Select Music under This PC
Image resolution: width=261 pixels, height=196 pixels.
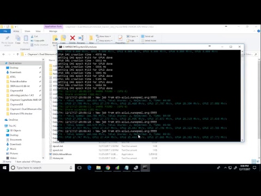(13, 149)
